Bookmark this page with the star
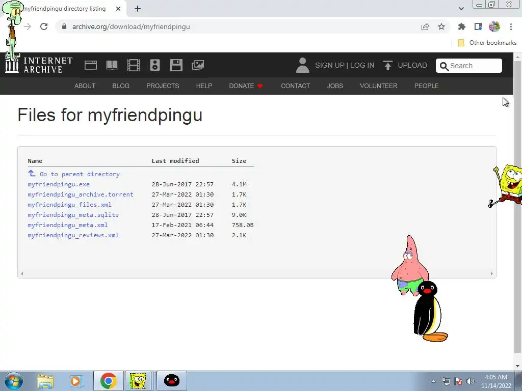Image resolution: width=522 pixels, height=391 pixels. point(441,26)
